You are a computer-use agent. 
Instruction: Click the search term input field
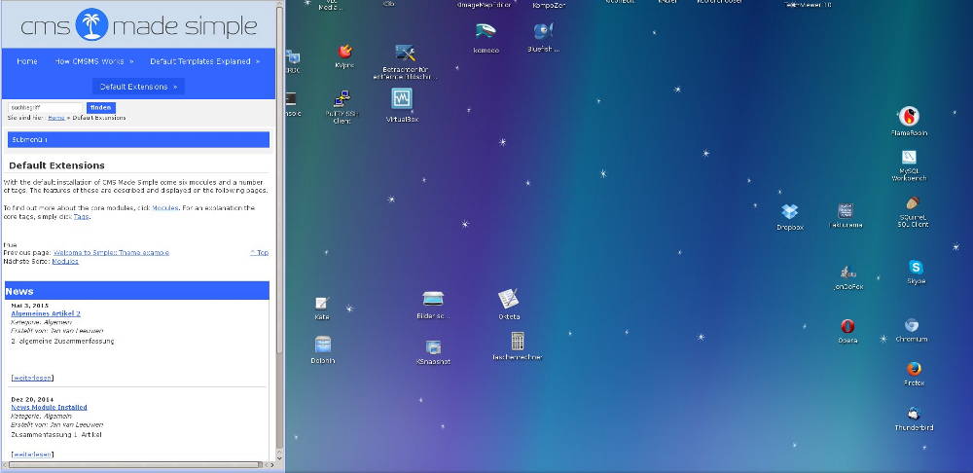click(45, 107)
